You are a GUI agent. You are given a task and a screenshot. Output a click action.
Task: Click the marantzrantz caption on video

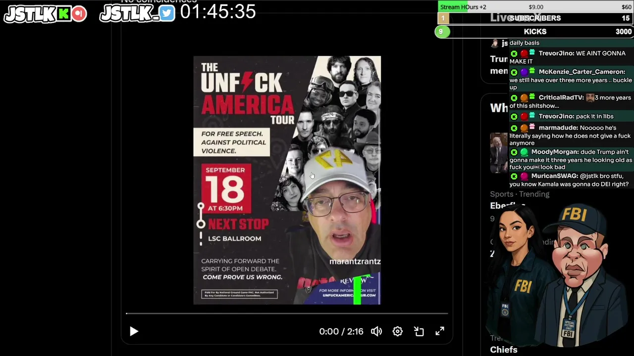coord(355,261)
